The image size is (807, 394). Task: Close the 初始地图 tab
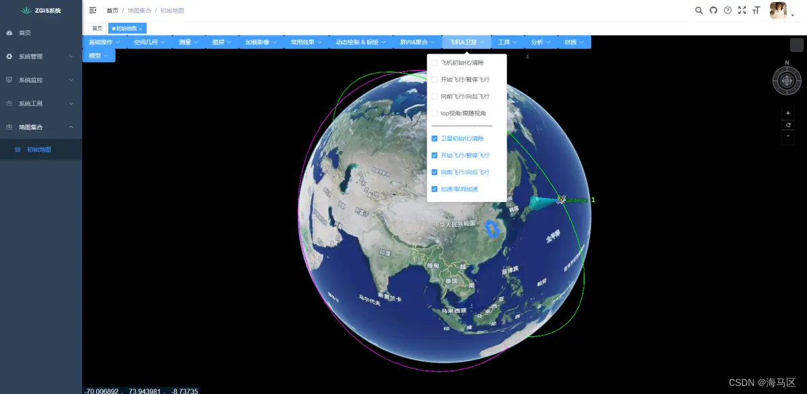141,28
